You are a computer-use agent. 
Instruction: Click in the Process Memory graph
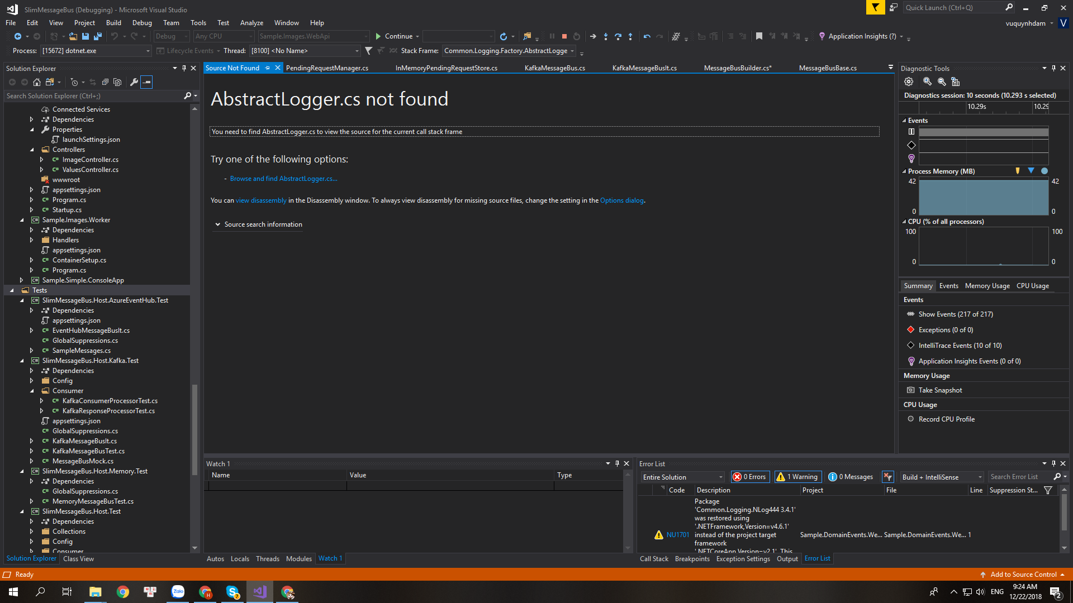click(984, 197)
